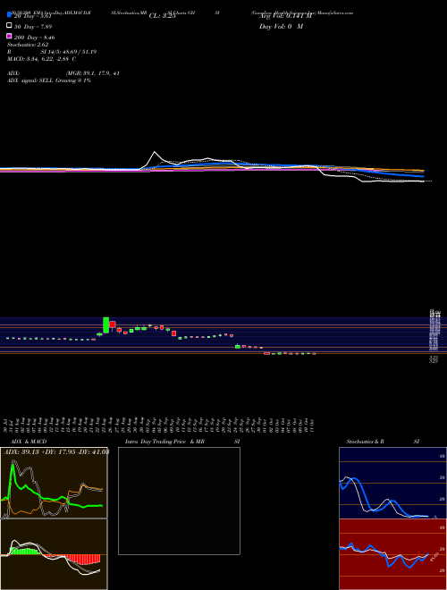Click the green MACD histogram bars
Screen dimensions: 447x590
[x=26, y=552]
